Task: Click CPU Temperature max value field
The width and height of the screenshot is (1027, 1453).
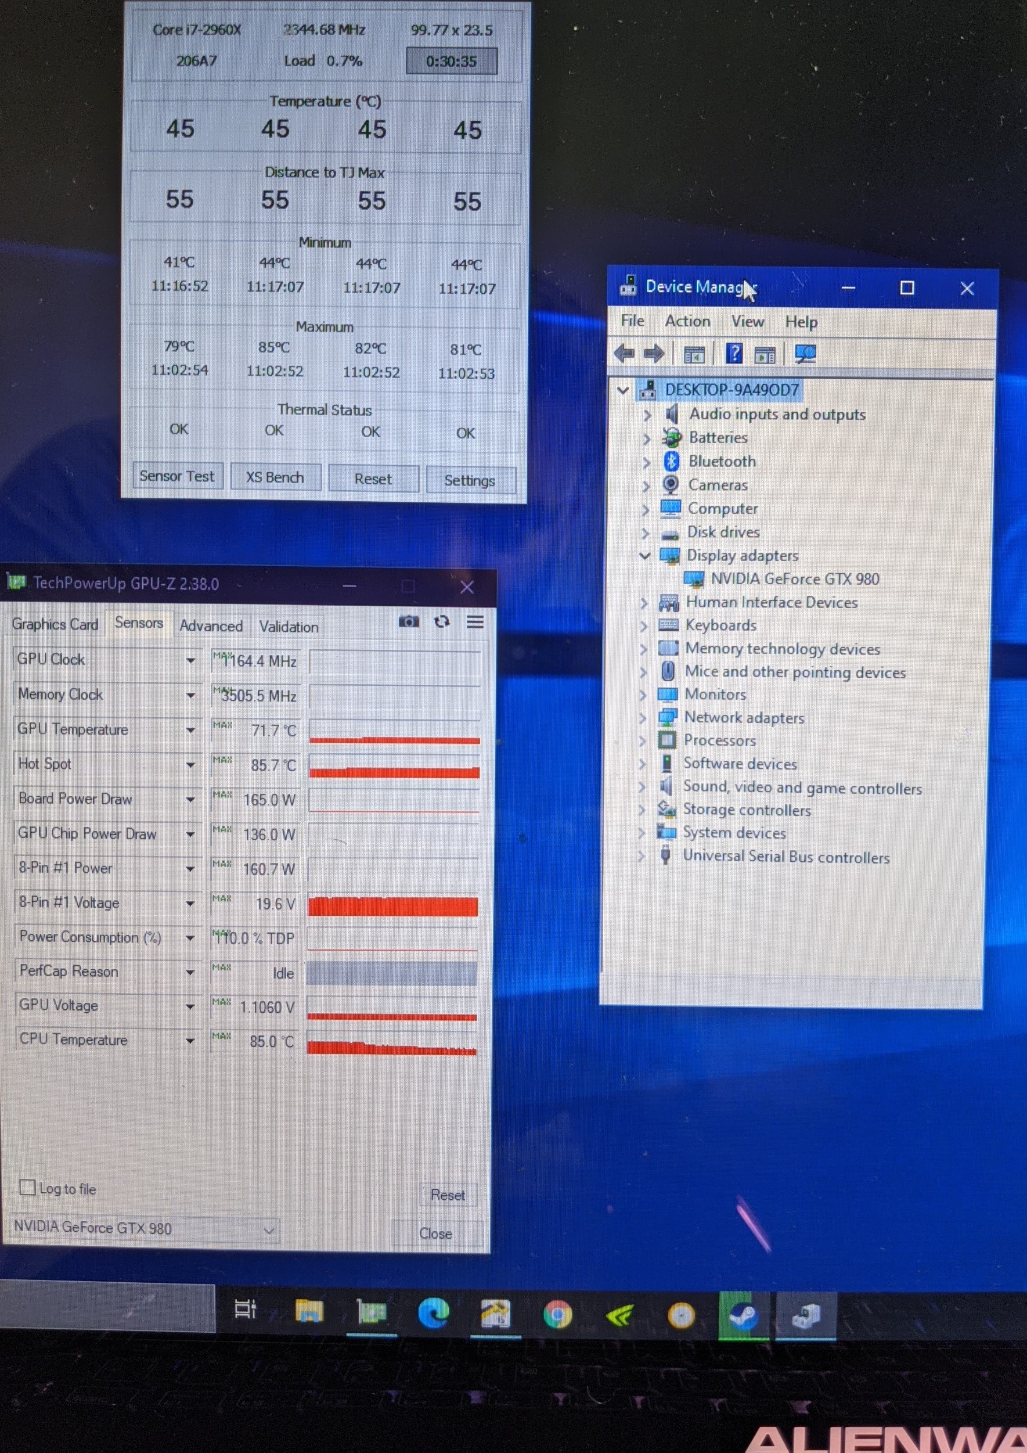Action: 254,1041
